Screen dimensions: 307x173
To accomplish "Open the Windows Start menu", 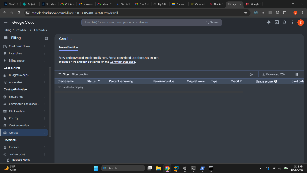I will (96, 168).
